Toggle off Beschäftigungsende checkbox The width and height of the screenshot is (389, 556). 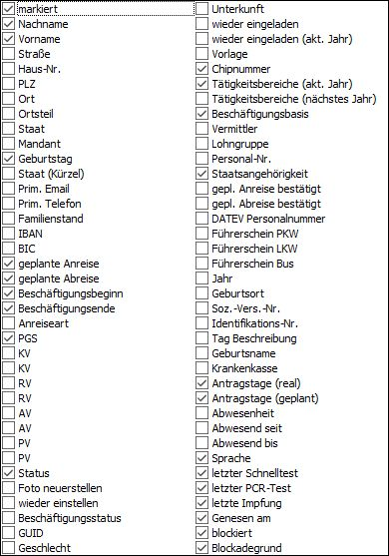coord(9,308)
